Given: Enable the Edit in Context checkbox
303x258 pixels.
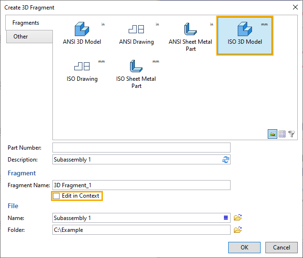Looking at the screenshot, I should click(56, 196).
